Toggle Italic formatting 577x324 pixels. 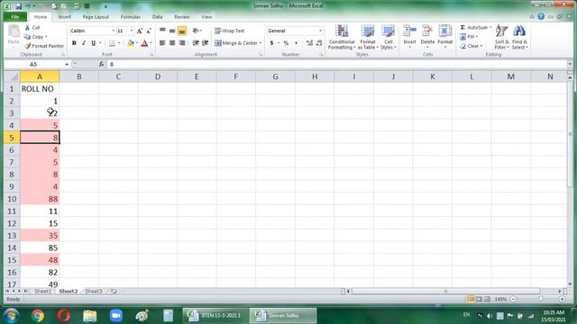pyautogui.click(x=84, y=43)
